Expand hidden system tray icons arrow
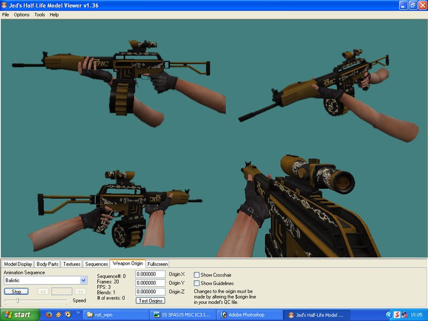This screenshot has width=428, height=321. [x=389, y=315]
